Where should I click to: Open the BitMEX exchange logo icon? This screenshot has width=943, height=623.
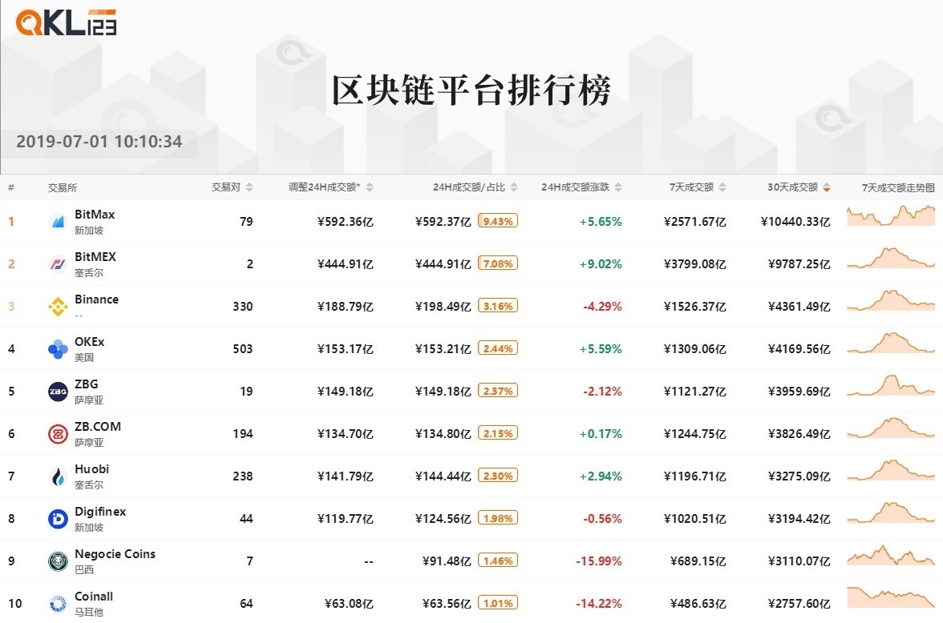(58, 264)
